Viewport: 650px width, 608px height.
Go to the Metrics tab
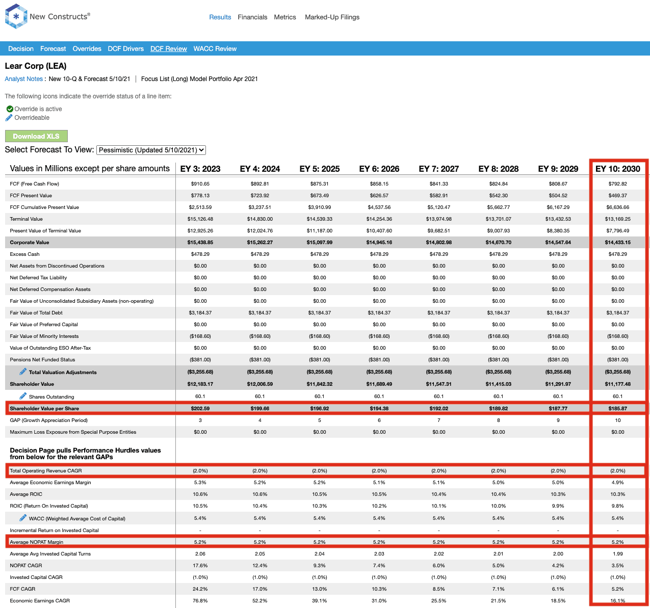click(x=285, y=17)
